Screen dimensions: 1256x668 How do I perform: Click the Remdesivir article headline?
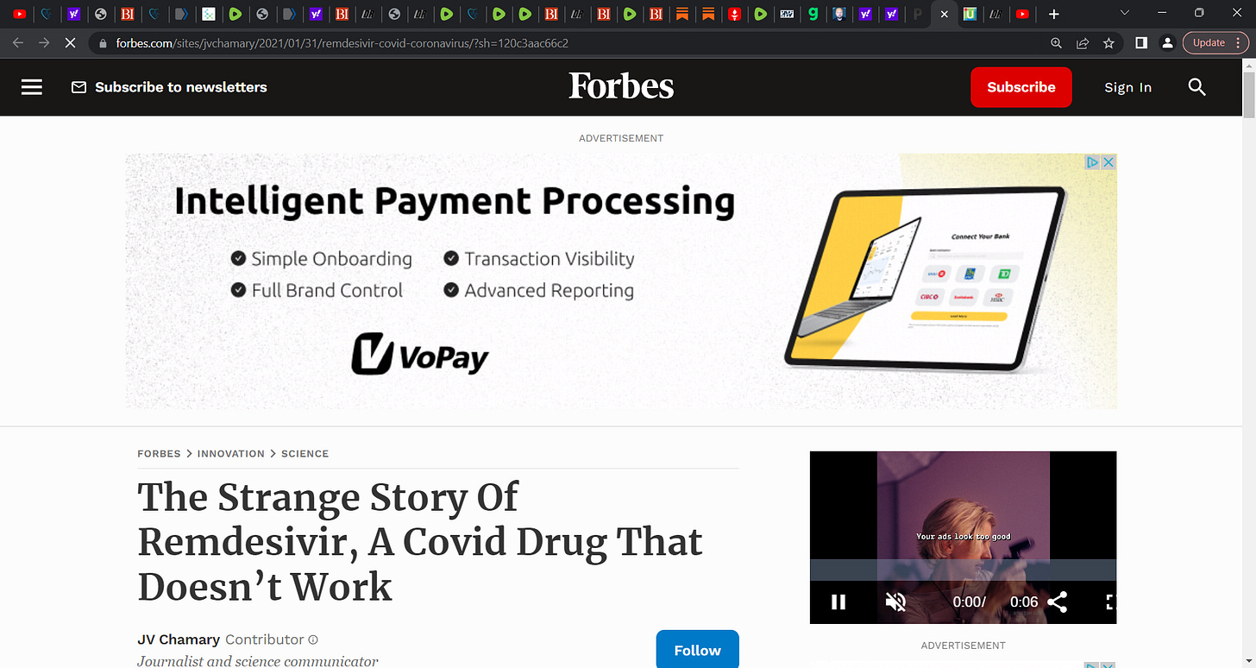[420, 542]
